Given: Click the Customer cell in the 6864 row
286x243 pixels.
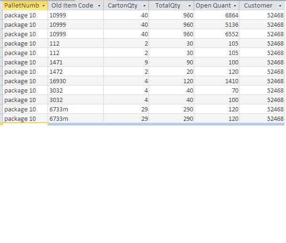Looking at the screenshot, I should pos(261,15).
